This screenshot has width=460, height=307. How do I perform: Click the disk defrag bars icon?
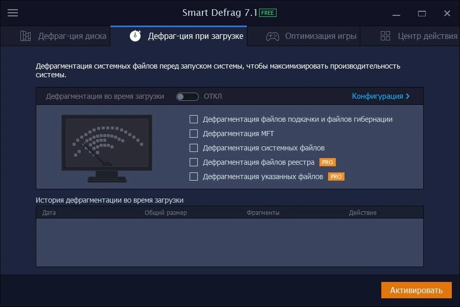[x=26, y=36]
